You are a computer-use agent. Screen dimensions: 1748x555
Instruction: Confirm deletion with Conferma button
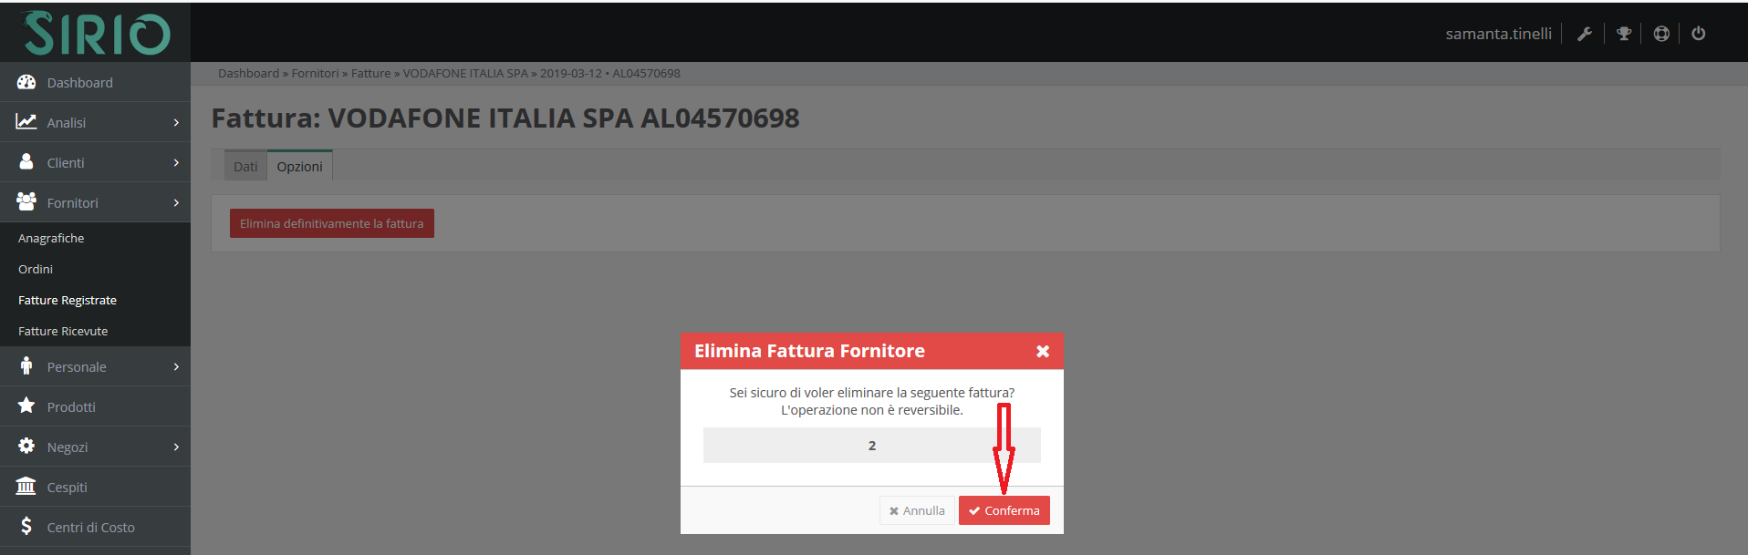[1004, 510]
